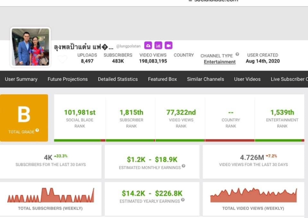Click help icon beside Estimated Yearly Earnings
The height and width of the screenshot is (218, 308).
pos(182,200)
